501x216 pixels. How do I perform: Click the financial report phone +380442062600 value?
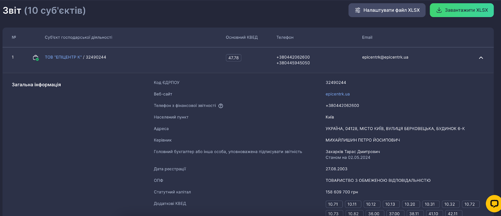coord(343,106)
